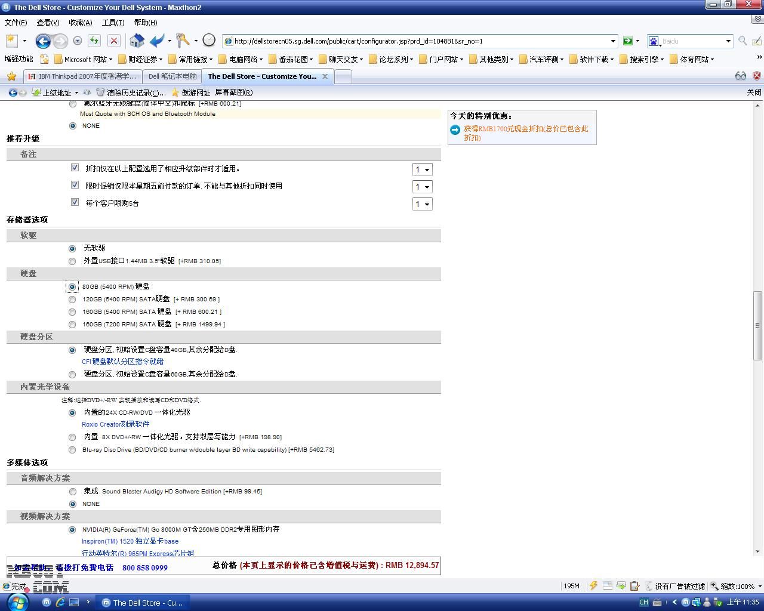Choose the Blu-ray Disc Drive option
The image size is (764, 611).
tap(72, 450)
